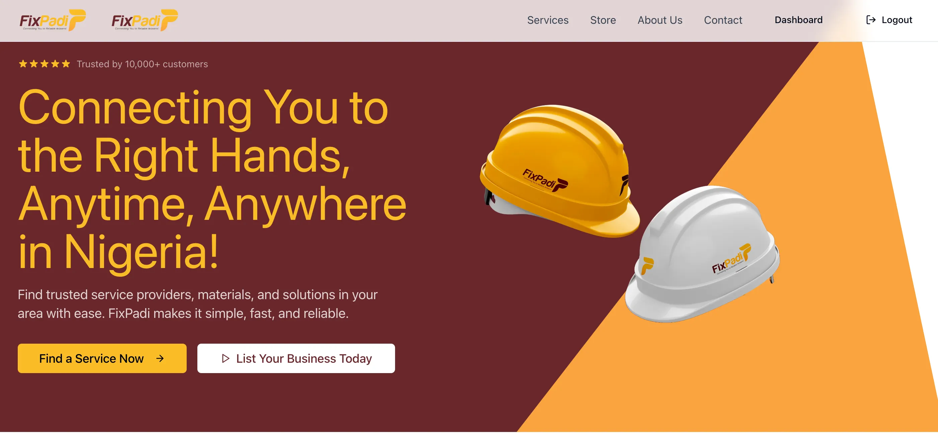Open the About Us link
Screen dimensions: 938x433
[660, 20]
